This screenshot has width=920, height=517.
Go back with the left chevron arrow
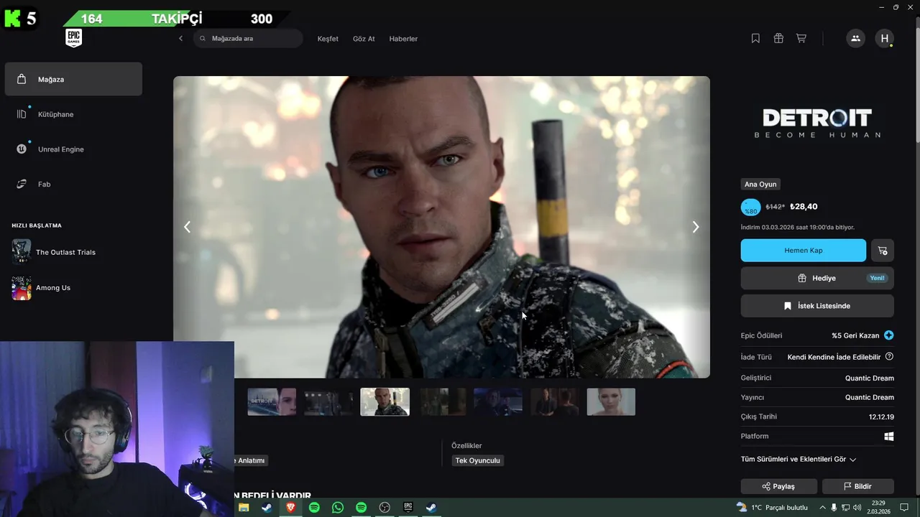[180, 39]
